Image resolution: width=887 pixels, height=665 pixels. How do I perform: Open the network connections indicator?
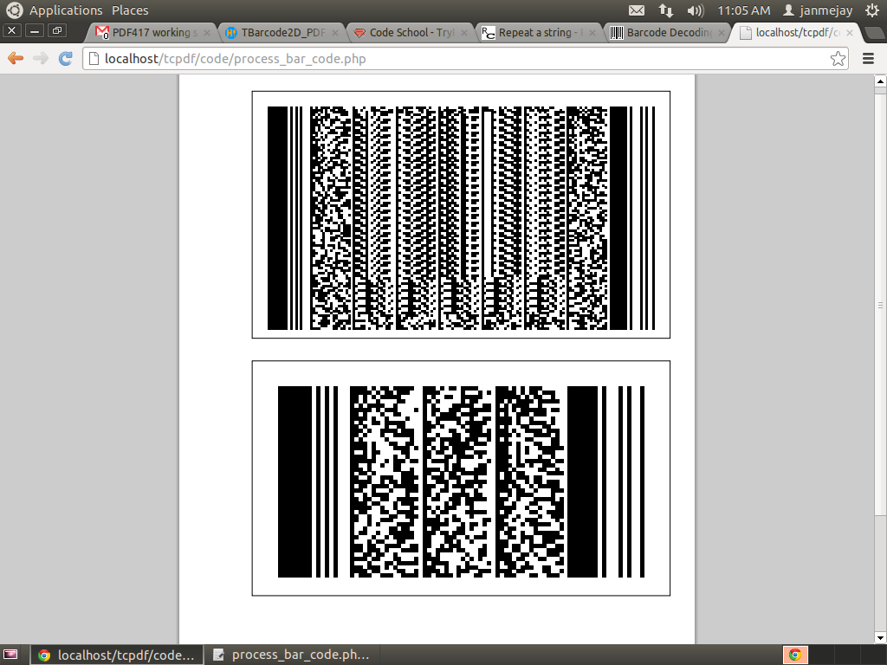tap(665, 10)
